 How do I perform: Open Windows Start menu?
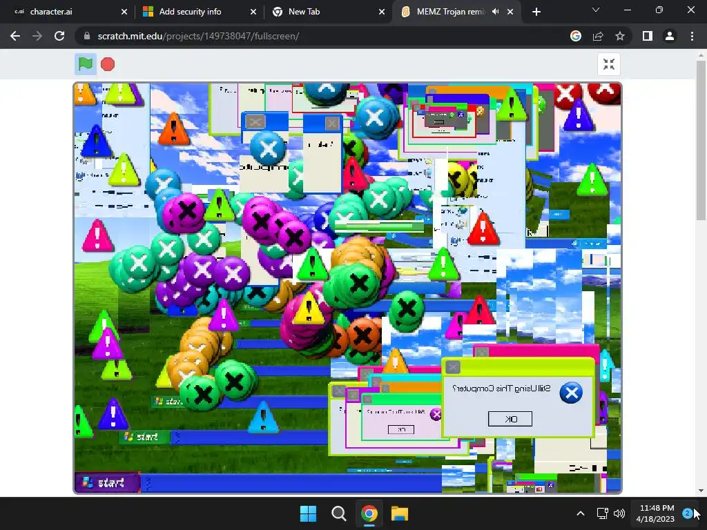coord(309,513)
